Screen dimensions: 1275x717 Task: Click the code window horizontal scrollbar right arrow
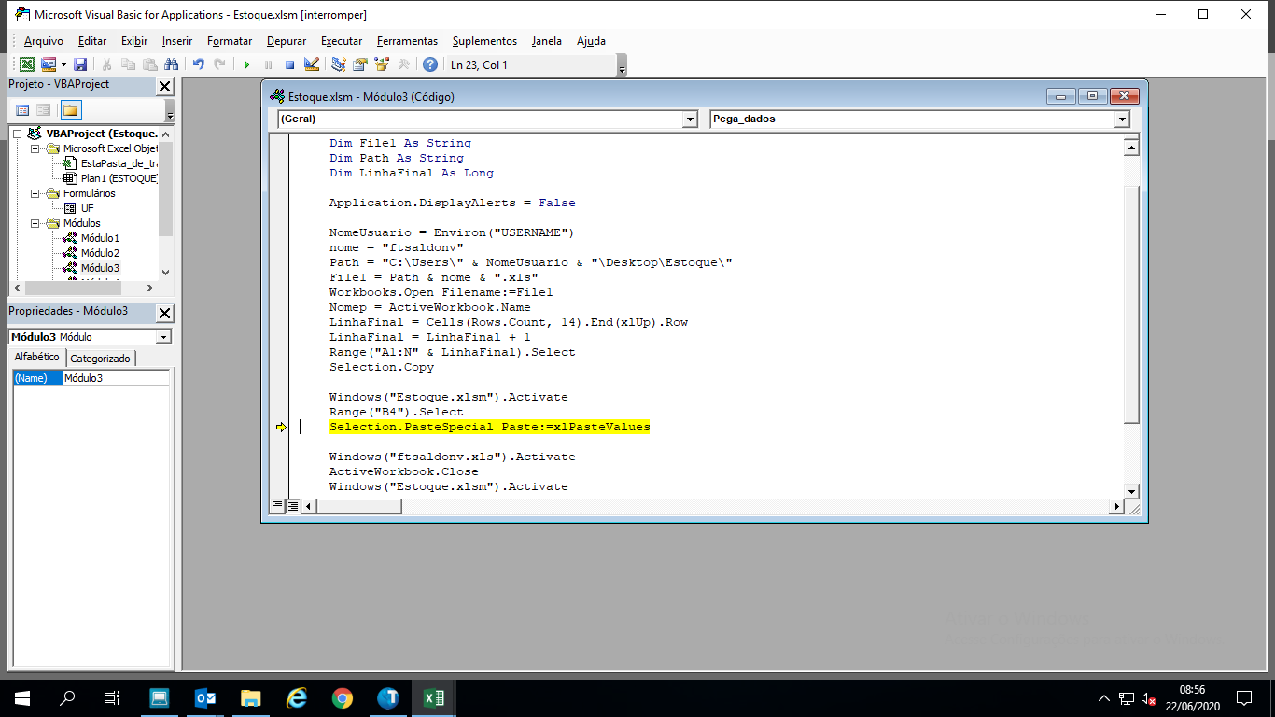click(1116, 506)
